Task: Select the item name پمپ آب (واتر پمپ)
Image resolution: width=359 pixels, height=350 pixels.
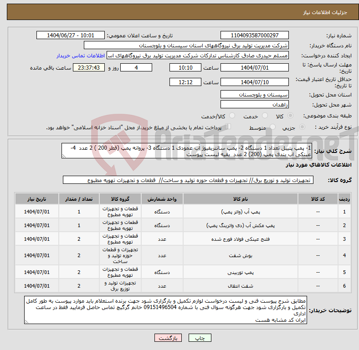Action: pos(241,212)
